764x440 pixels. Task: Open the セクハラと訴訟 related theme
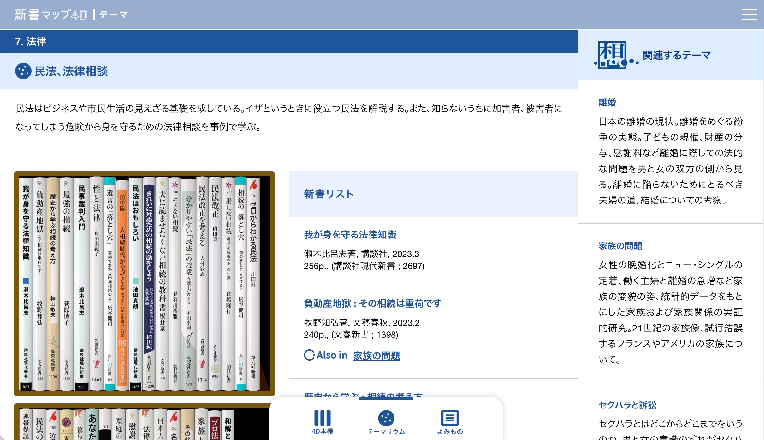(x=627, y=405)
